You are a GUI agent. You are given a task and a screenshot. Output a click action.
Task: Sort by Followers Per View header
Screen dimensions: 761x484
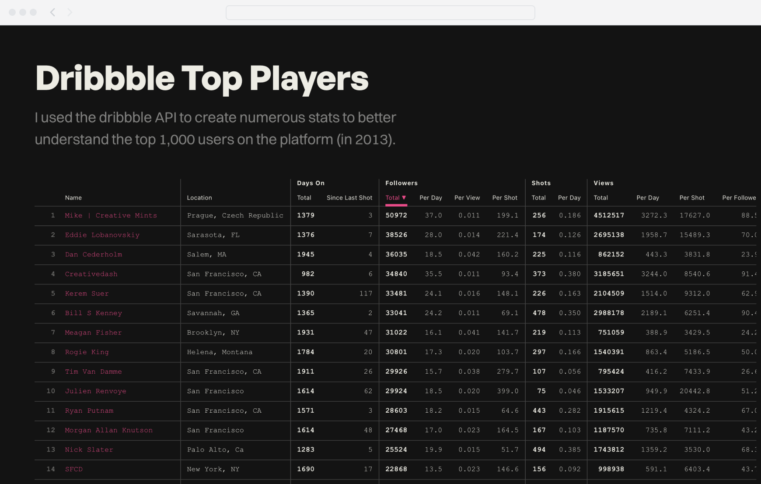click(467, 198)
